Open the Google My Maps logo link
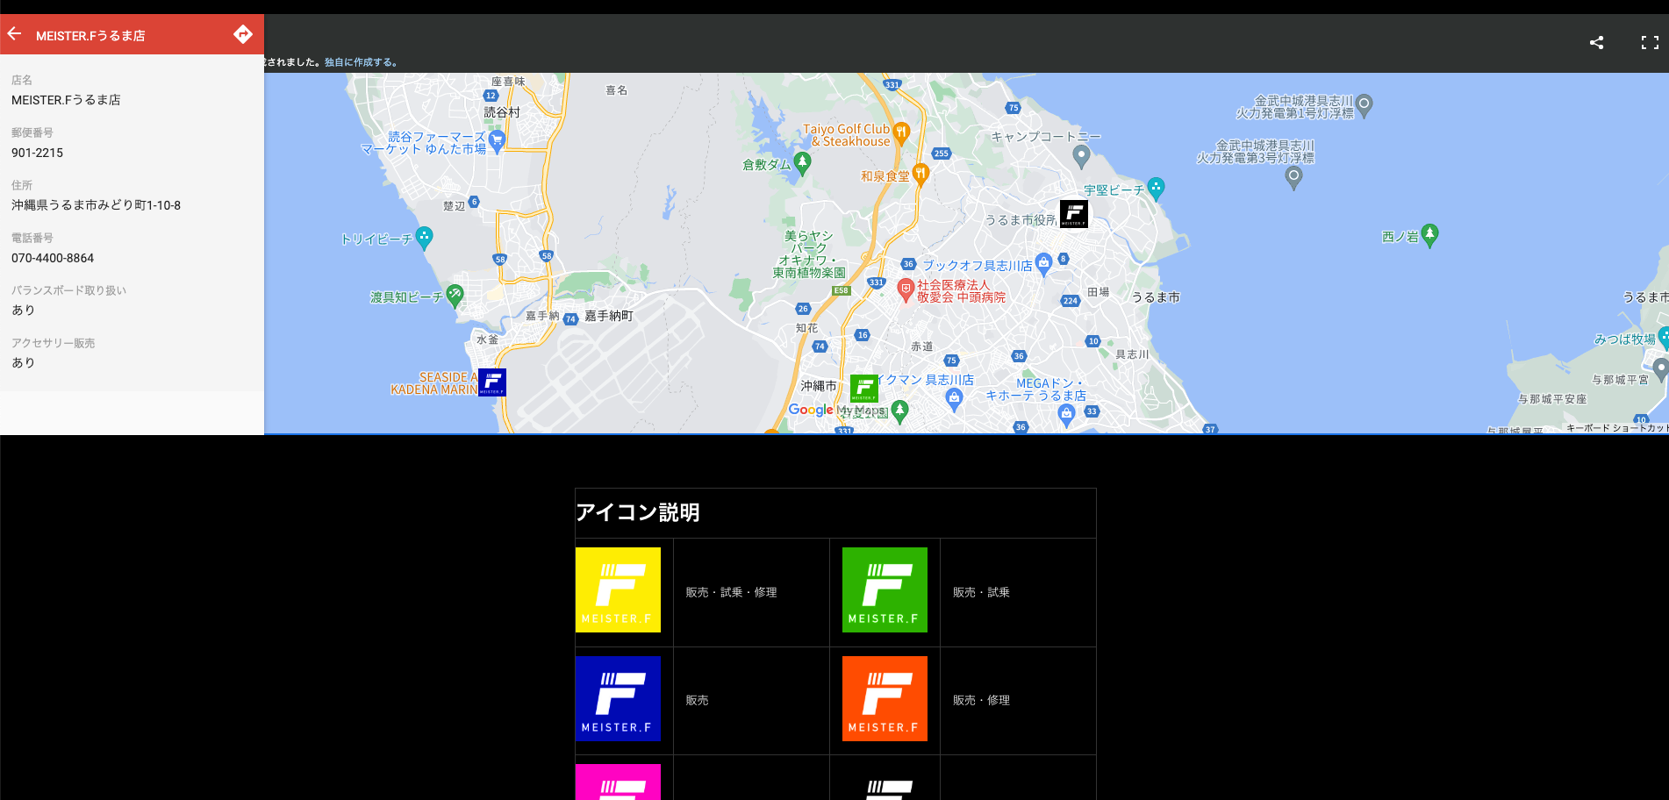The height and width of the screenshot is (800, 1669). (x=837, y=410)
